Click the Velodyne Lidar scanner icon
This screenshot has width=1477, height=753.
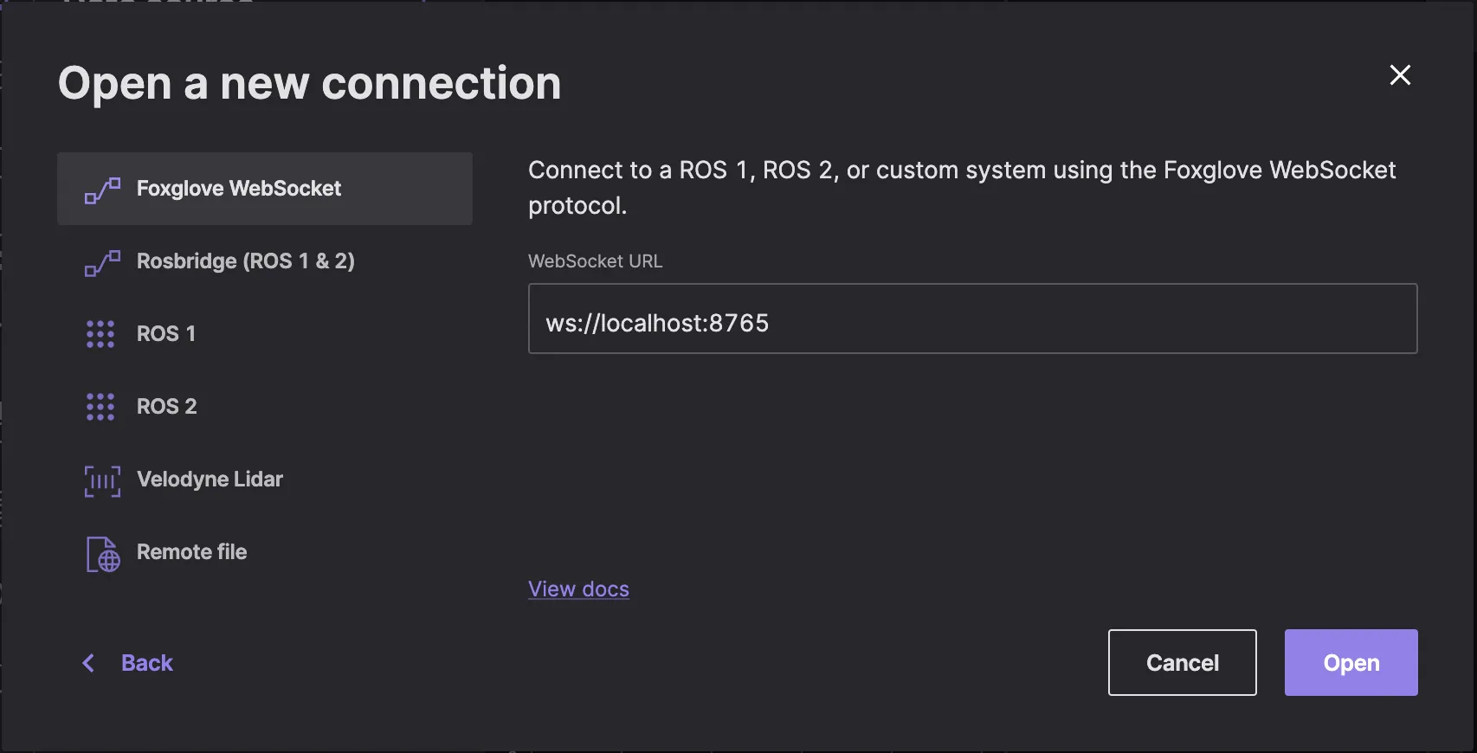point(102,480)
